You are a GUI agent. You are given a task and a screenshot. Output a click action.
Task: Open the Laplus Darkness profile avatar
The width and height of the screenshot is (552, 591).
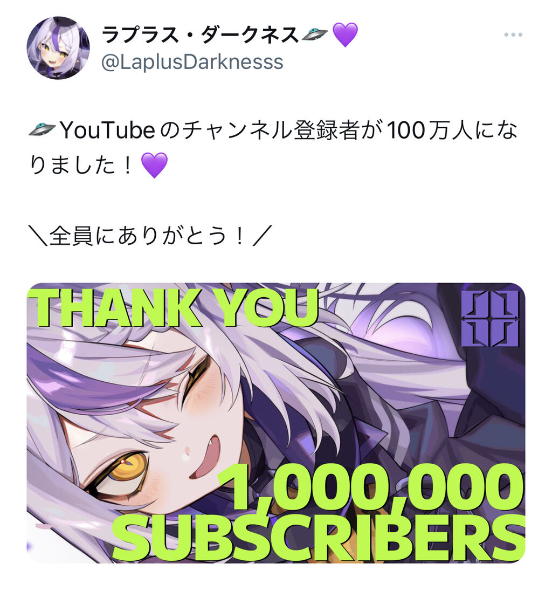tap(58, 47)
